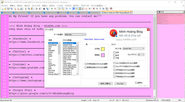Click the Zoom In magnifier icon in toolbar
The width and height of the screenshot is (185, 102).
[x=52, y=9]
